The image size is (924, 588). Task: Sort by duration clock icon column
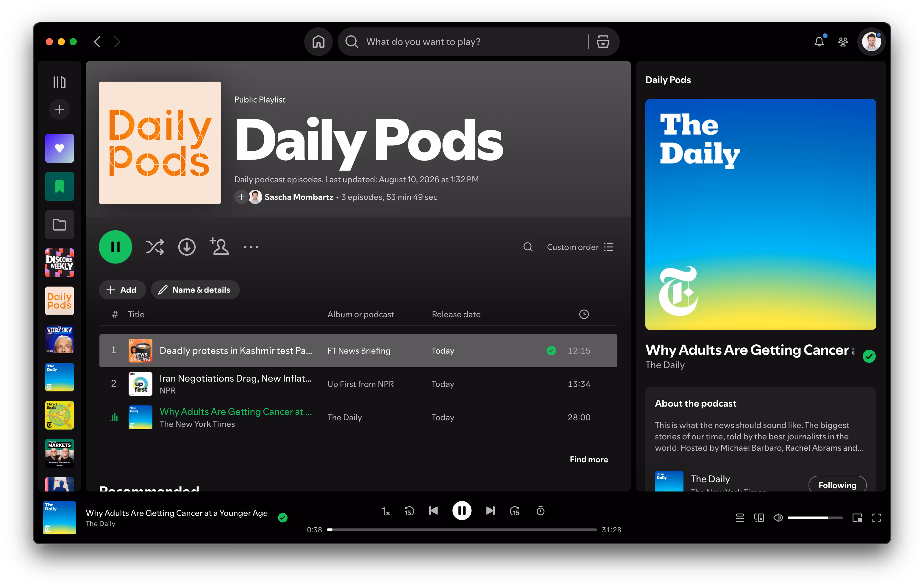tap(584, 314)
